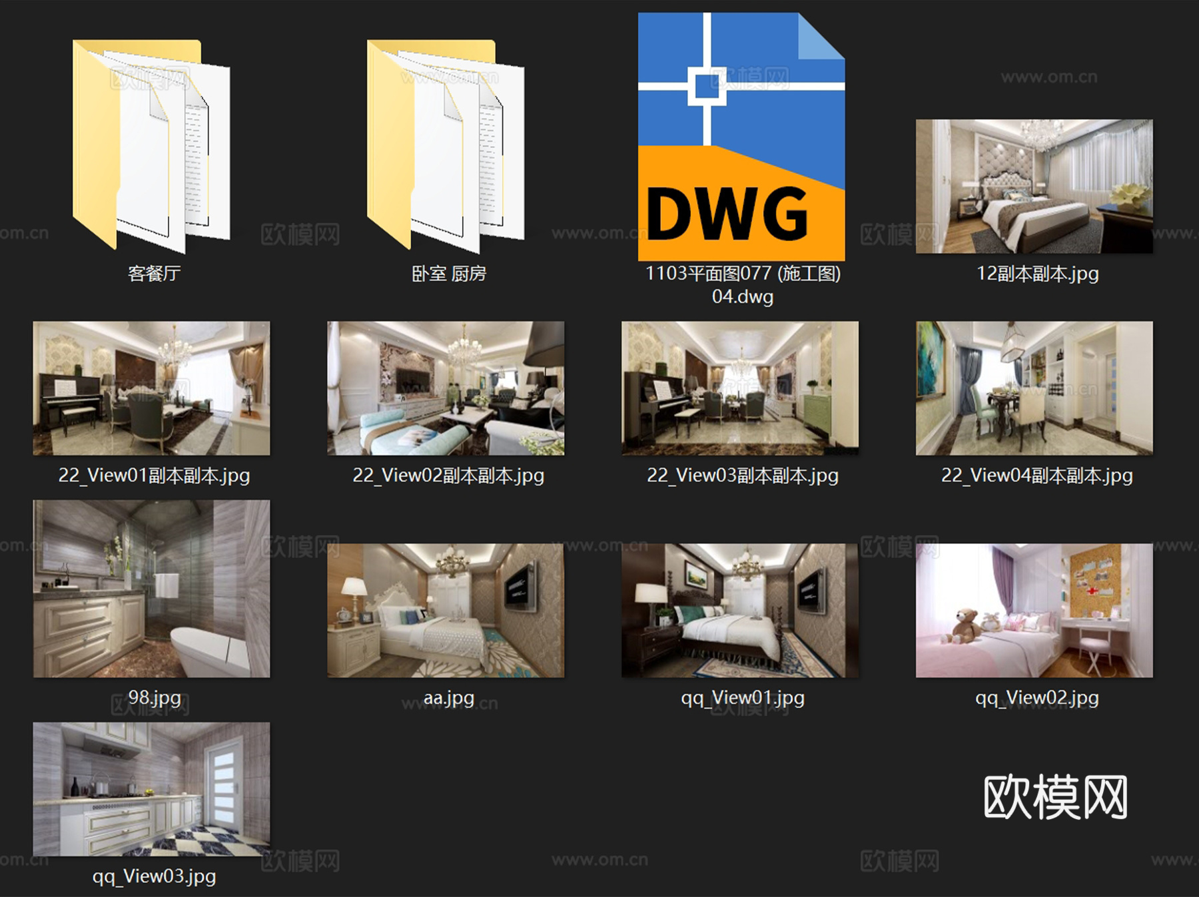Image resolution: width=1199 pixels, height=897 pixels.
Task: Click the file name 98.jpg
Action: (x=155, y=697)
